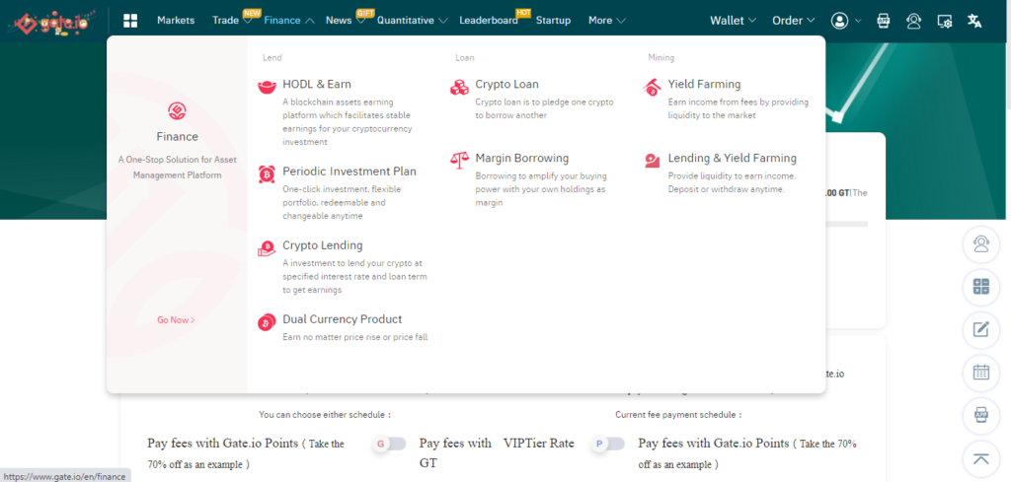Click the 'Loan' column heading
Screen dimensions: 1011x482
(x=465, y=58)
